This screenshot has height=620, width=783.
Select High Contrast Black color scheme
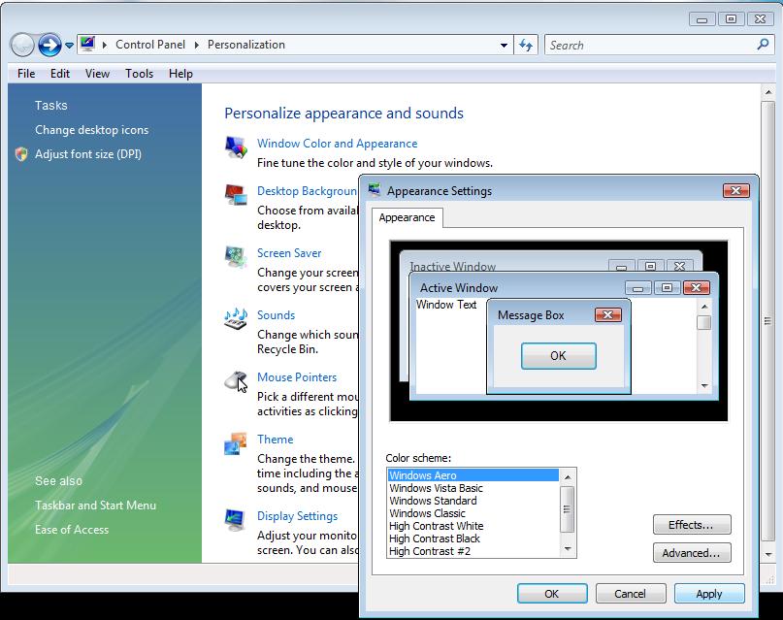click(x=473, y=538)
